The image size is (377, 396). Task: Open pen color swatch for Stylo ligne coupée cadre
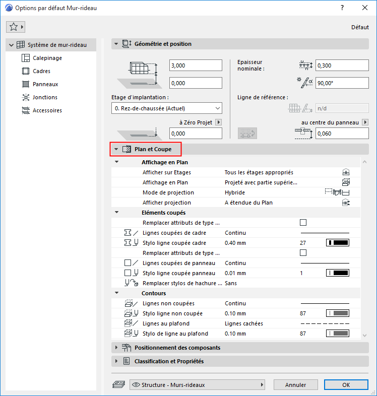pos(338,243)
